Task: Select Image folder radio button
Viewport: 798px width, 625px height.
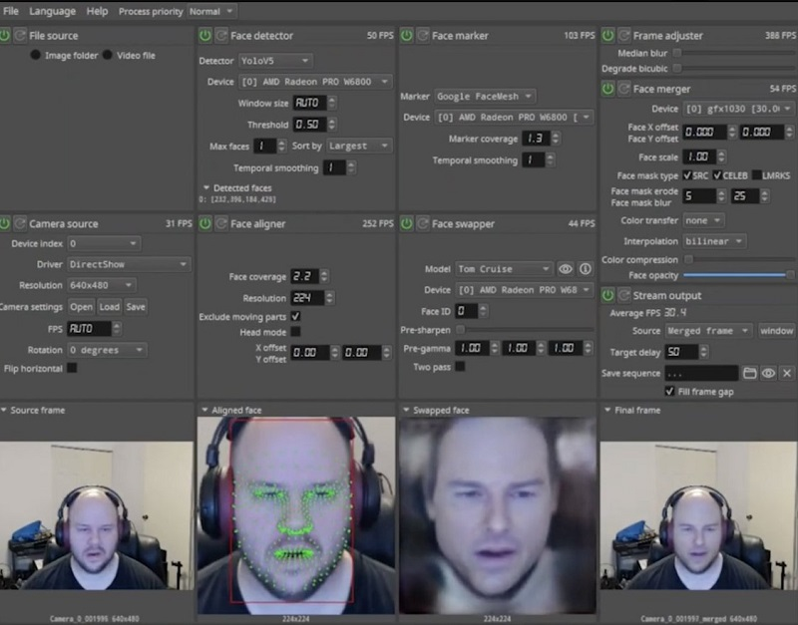Action: pos(35,55)
